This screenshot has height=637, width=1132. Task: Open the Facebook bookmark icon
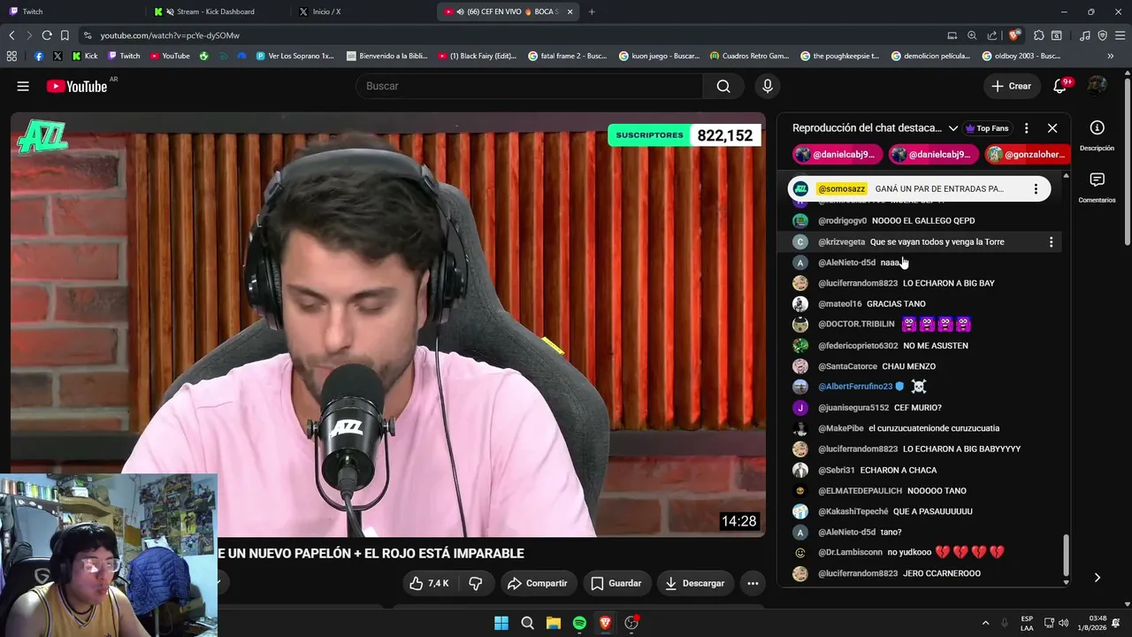pos(39,56)
